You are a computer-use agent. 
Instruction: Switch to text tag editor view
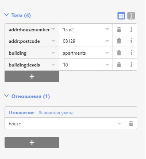(131, 16)
